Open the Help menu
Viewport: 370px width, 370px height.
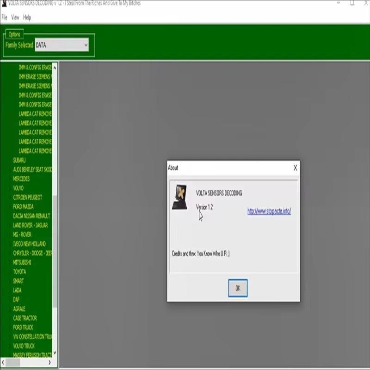pos(27,18)
